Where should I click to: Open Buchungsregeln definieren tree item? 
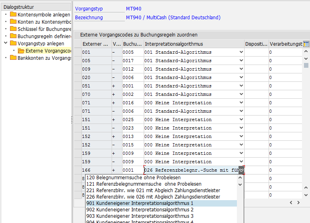[44, 36]
